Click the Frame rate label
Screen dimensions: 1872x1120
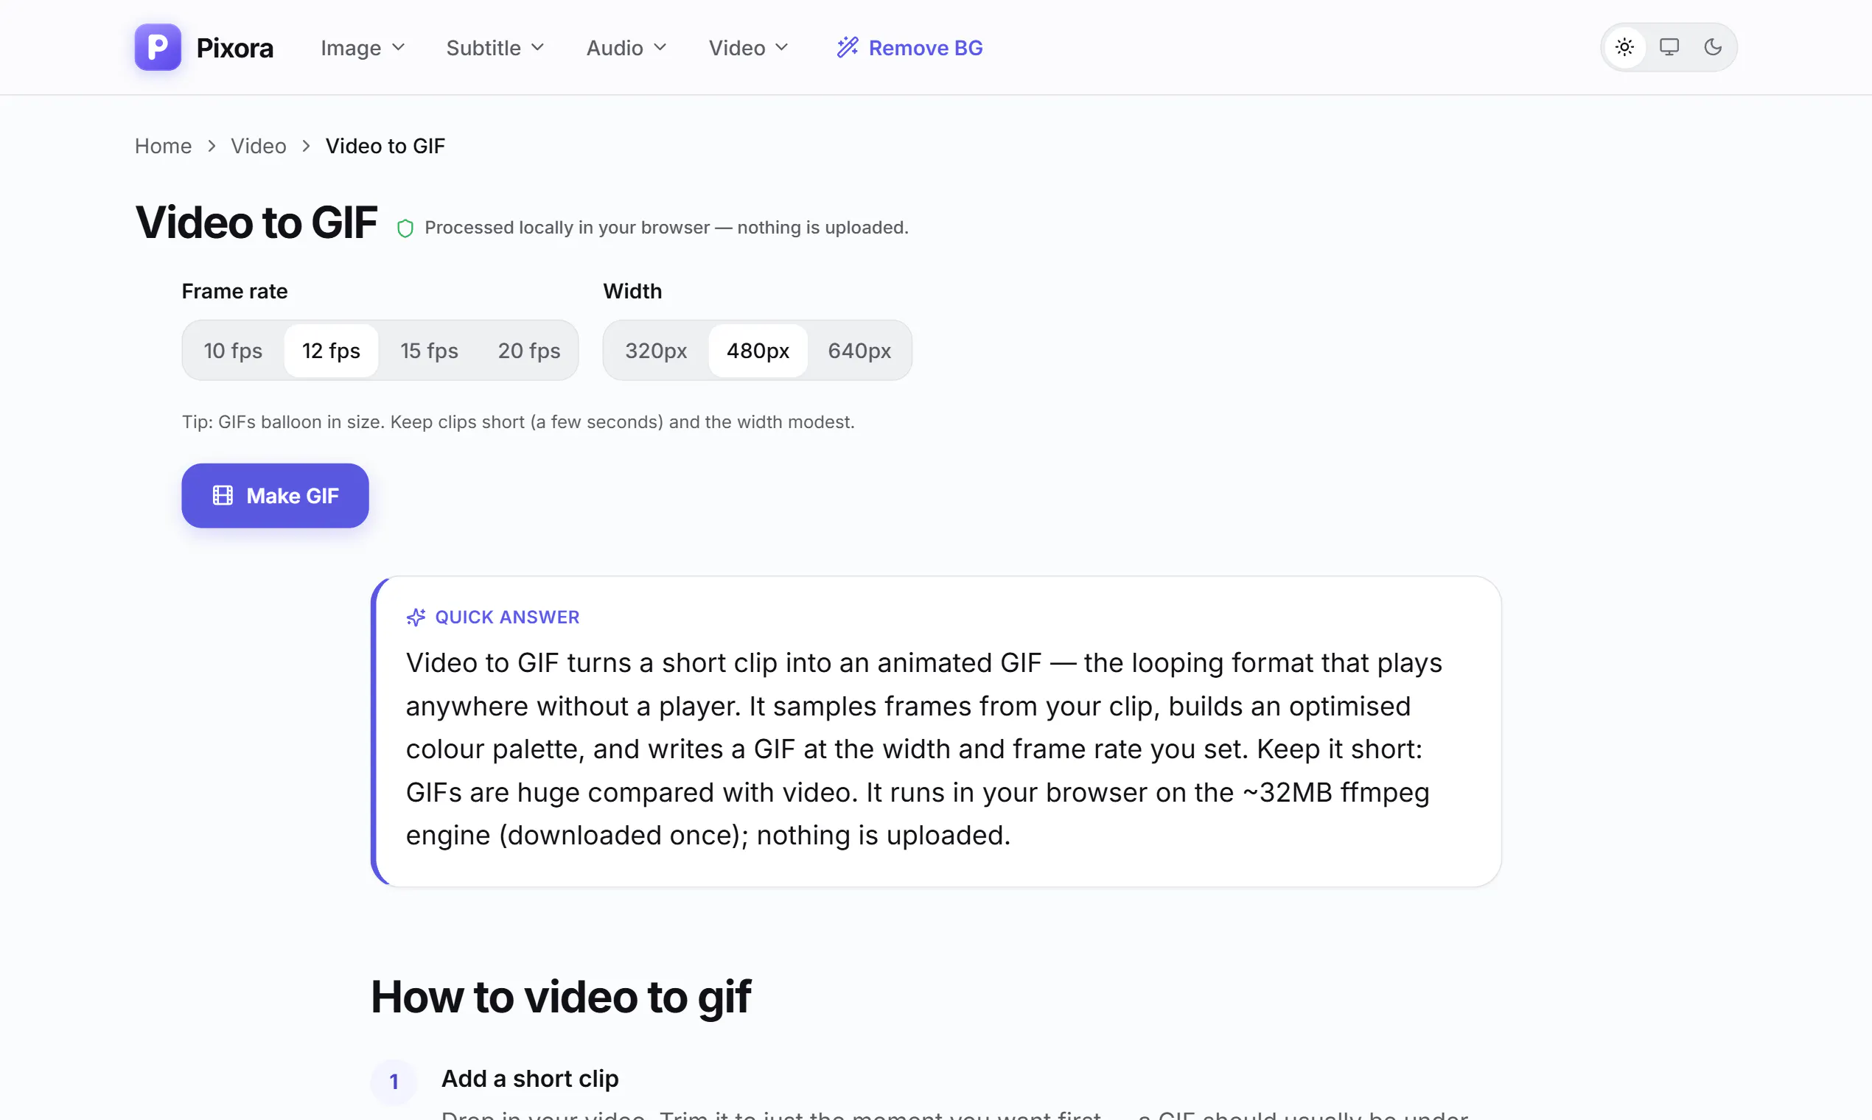235,291
